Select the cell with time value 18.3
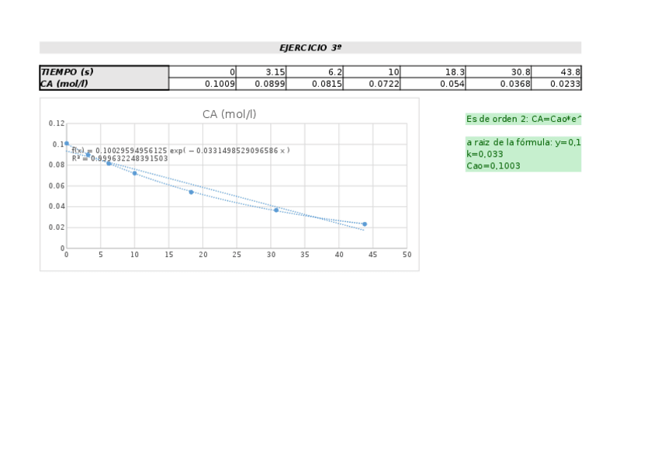Screen dimensions: 658x465 click(433, 72)
